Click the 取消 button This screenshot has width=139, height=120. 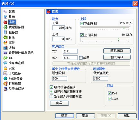[85, 116]
